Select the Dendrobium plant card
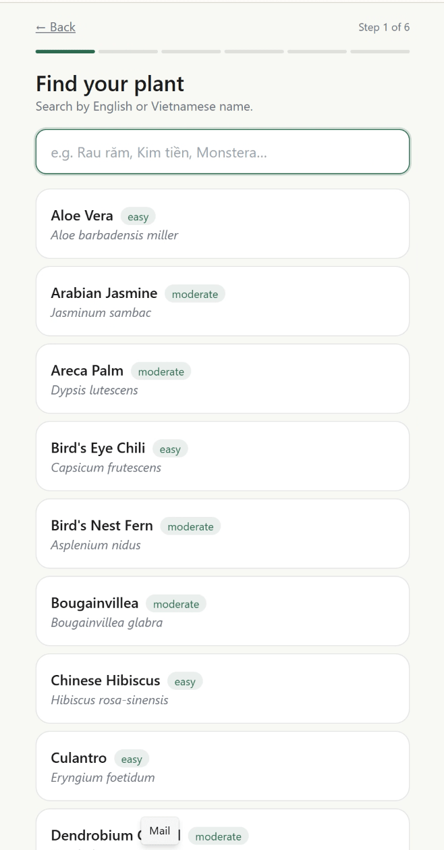 point(304,834)
